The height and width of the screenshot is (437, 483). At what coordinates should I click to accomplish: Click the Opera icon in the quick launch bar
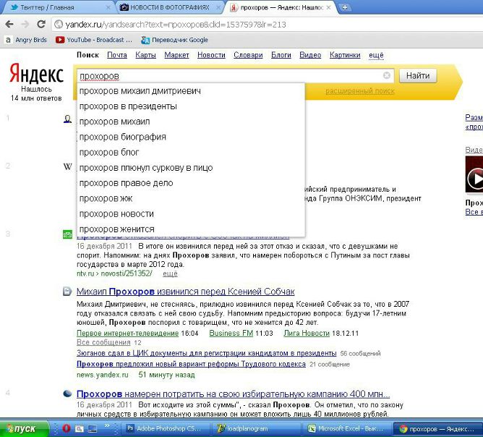click(x=66, y=429)
